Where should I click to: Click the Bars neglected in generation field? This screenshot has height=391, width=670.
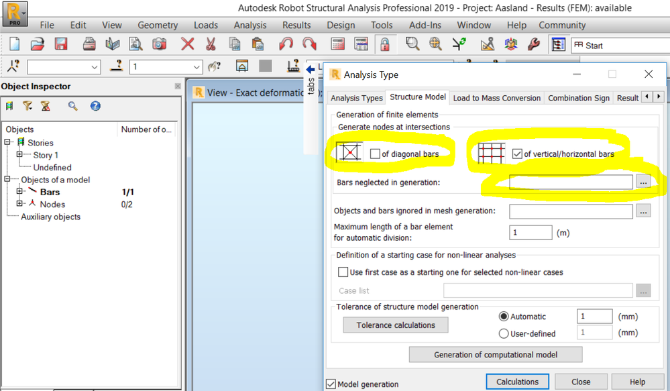coord(571,182)
